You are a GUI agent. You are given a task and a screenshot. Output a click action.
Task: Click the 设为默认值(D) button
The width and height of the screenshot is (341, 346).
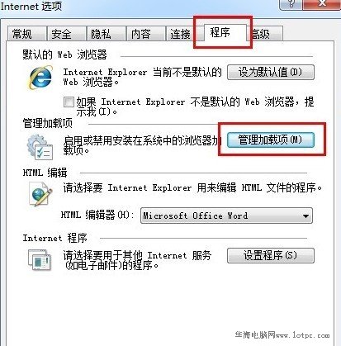pos(271,73)
